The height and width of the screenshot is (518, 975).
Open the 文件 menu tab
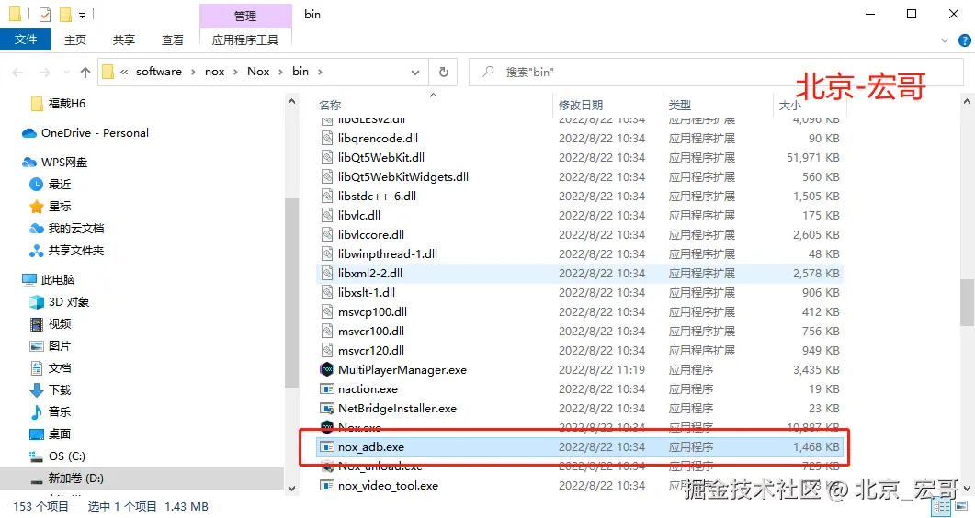pos(26,39)
